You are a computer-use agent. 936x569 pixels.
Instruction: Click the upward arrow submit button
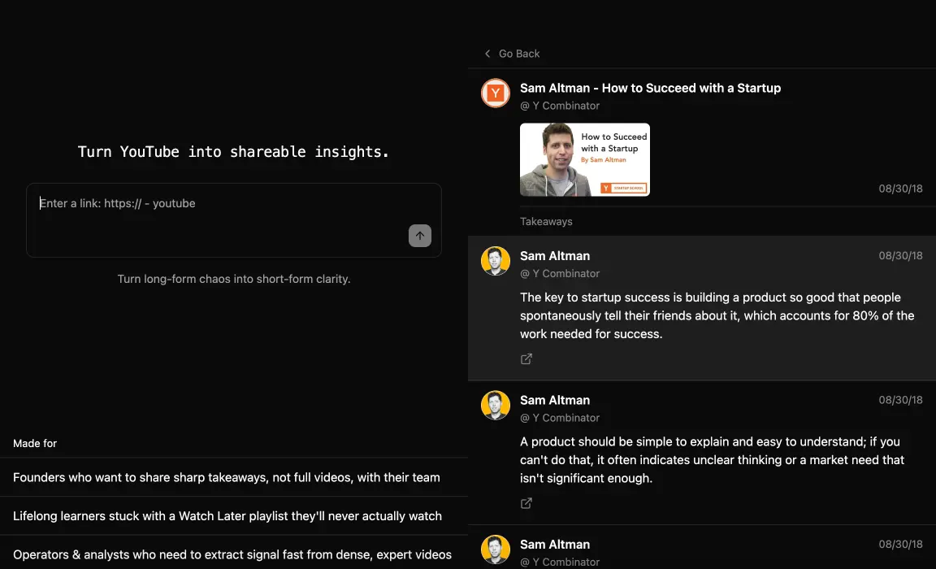(419, 235)
